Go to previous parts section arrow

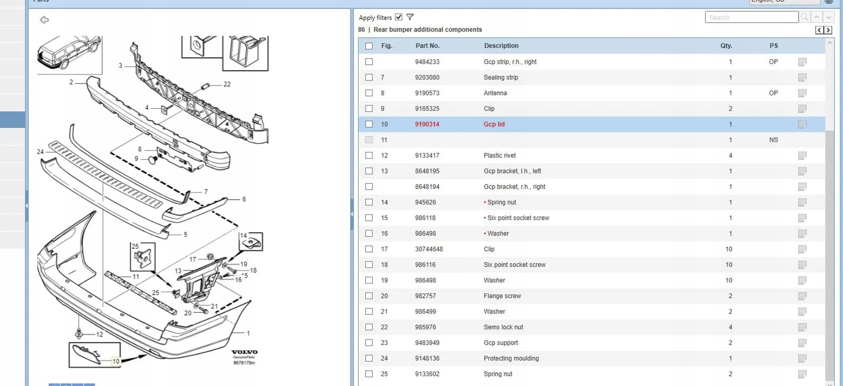coord(819,30)
